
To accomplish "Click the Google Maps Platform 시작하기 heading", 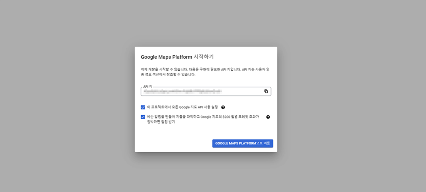I will [x=177, y=57].
